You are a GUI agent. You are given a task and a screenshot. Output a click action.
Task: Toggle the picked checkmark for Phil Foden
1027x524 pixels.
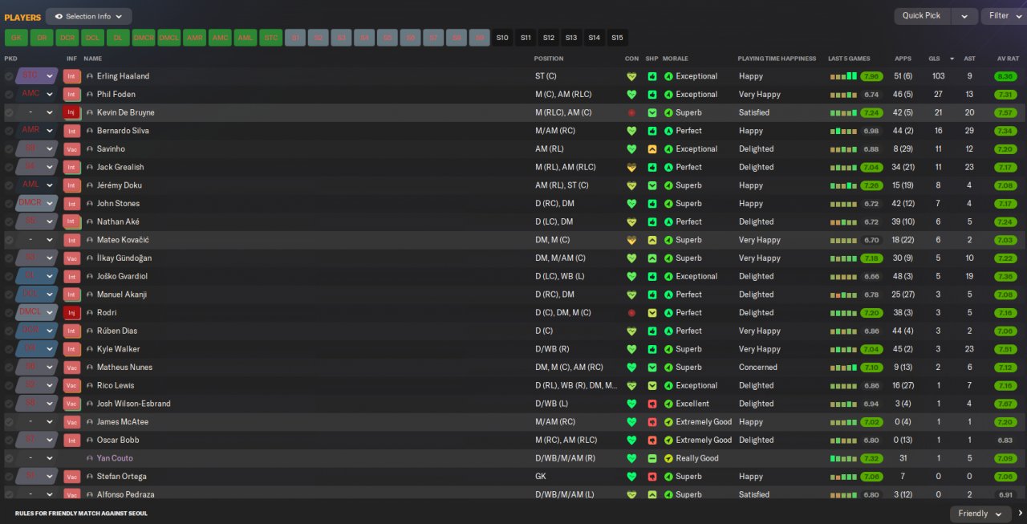click(x=9, y=95)
